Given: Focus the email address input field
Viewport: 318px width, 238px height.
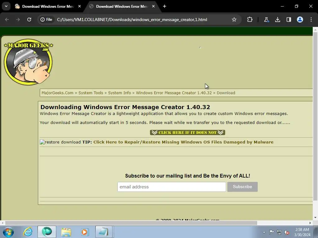Looking at the screenshot, I should coord(171,187).
